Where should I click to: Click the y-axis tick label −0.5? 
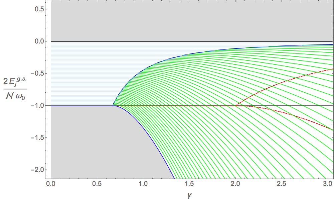click(37, 73)
